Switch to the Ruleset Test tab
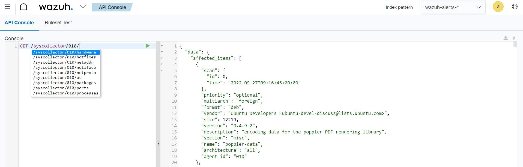This screenshot has height=167, width=523. 58,23
